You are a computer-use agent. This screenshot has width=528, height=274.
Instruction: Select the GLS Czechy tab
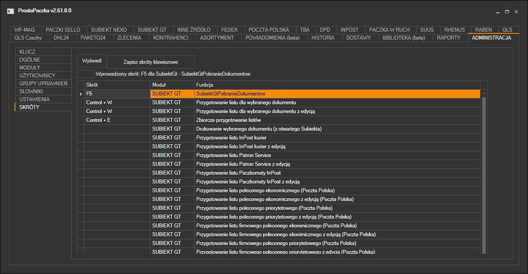pos(28,38)
